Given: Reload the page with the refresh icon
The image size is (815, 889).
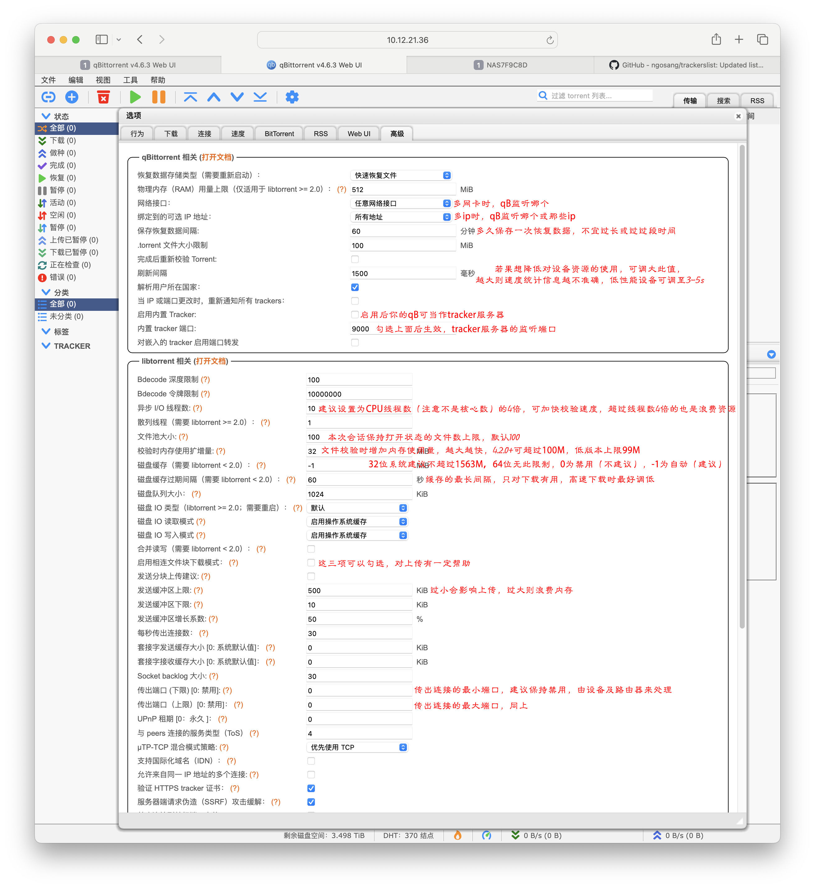Looking at the screenshot, I should click(x=550, y=40).
